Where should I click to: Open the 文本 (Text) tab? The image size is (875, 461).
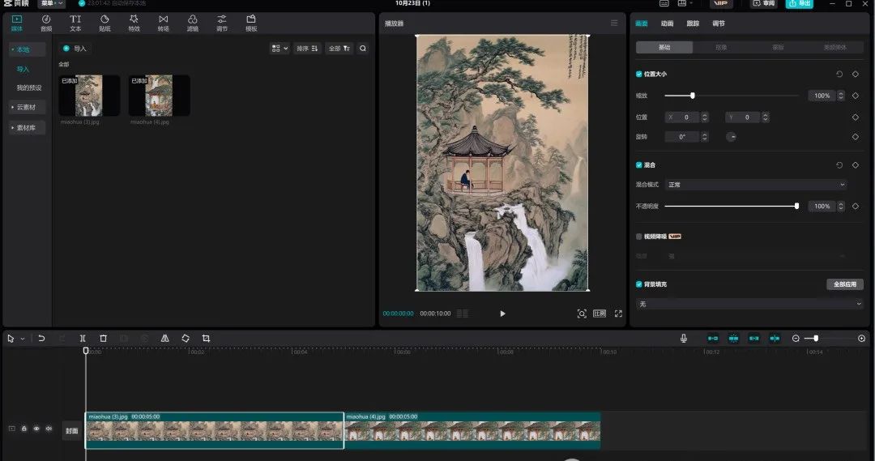[75, 23]
